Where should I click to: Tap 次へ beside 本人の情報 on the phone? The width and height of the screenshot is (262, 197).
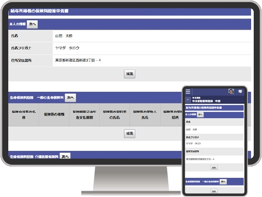point(200,115)
